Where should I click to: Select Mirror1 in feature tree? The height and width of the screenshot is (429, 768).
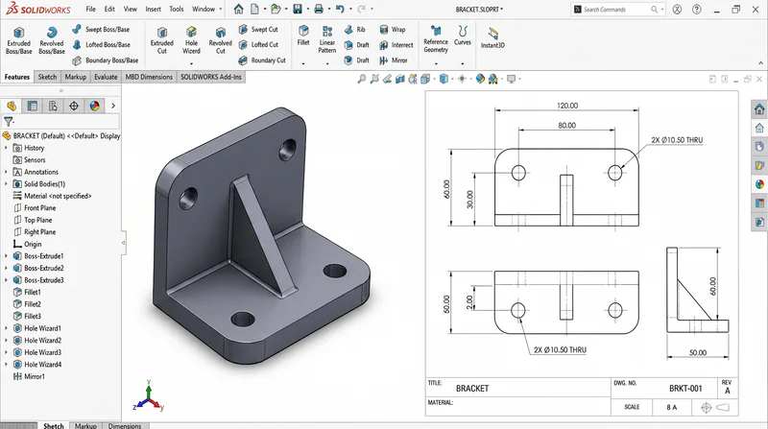(29, 376)
